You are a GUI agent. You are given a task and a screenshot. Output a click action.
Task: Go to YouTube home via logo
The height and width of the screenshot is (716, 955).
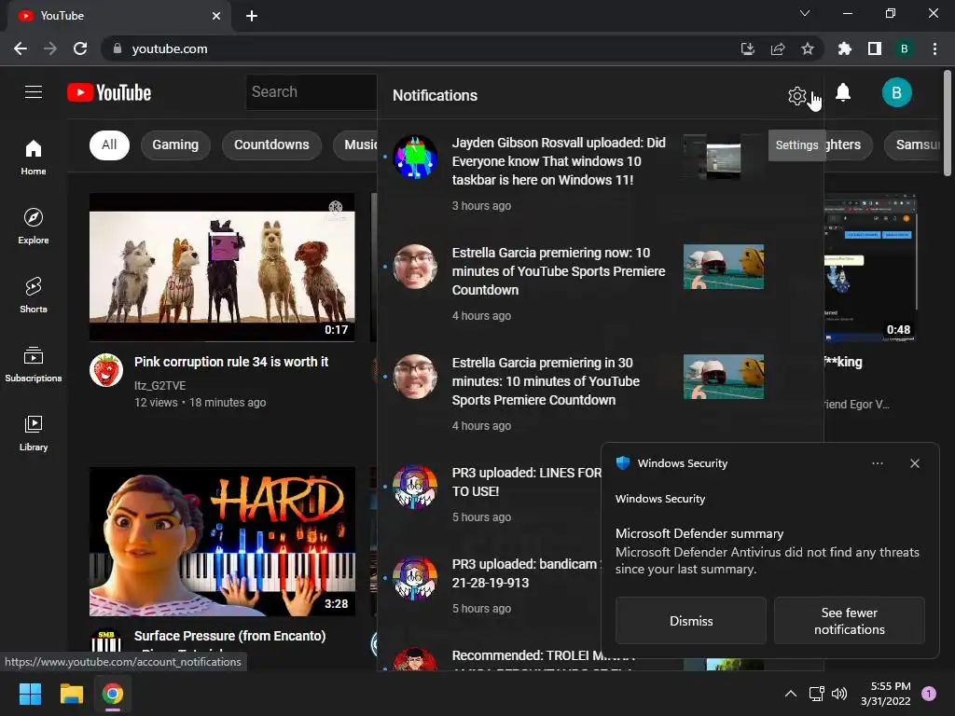click(109, 92)
